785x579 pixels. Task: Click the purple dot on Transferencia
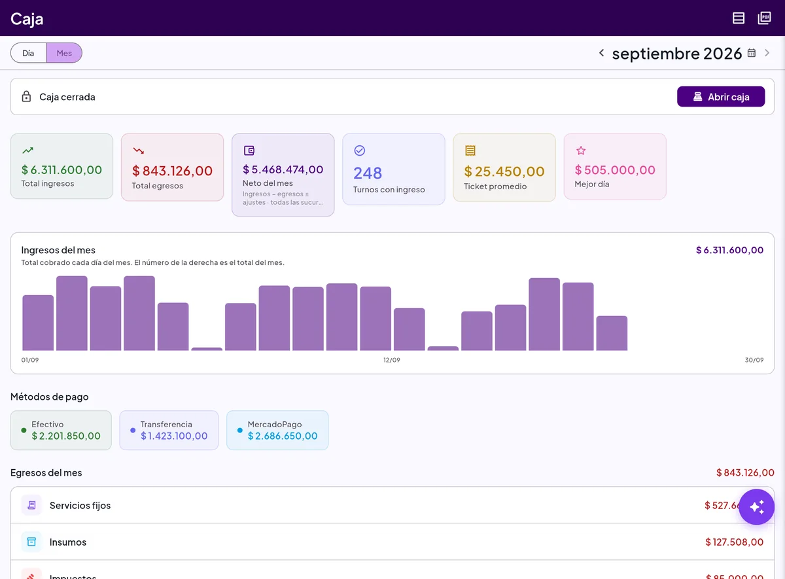[133, 430]
